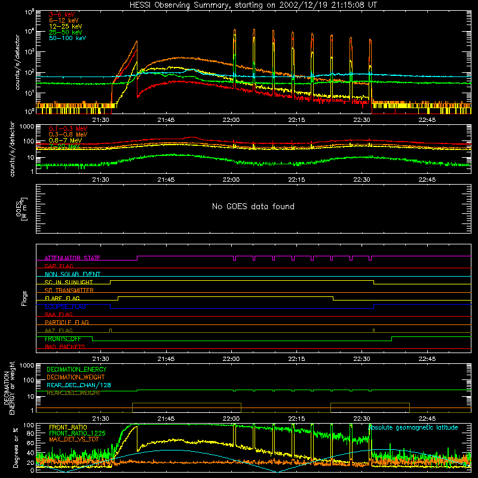
Task: Select the SAA_FLAG label
Action: [x=59, y=314]
